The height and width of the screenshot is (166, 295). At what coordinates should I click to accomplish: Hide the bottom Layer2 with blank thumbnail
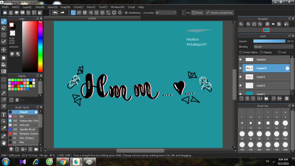241,85
